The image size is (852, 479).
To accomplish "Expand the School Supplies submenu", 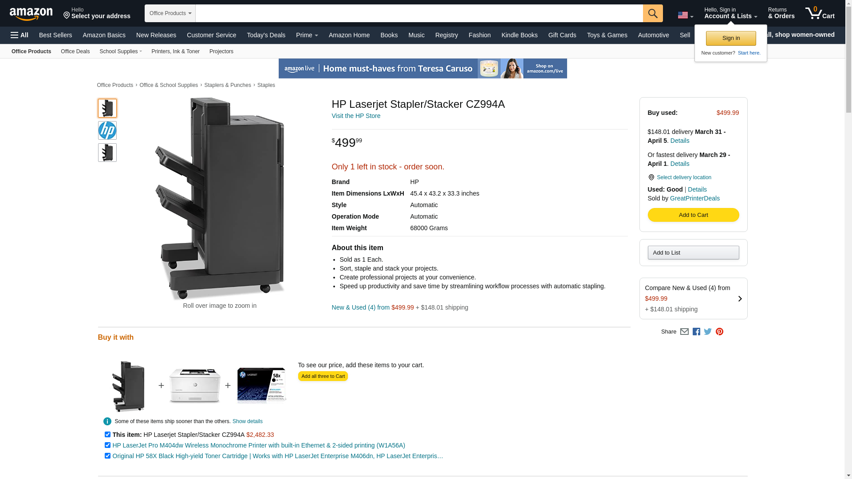I will click(x=121, y=51).
